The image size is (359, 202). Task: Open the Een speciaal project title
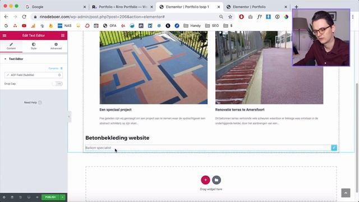click(116, 110)
